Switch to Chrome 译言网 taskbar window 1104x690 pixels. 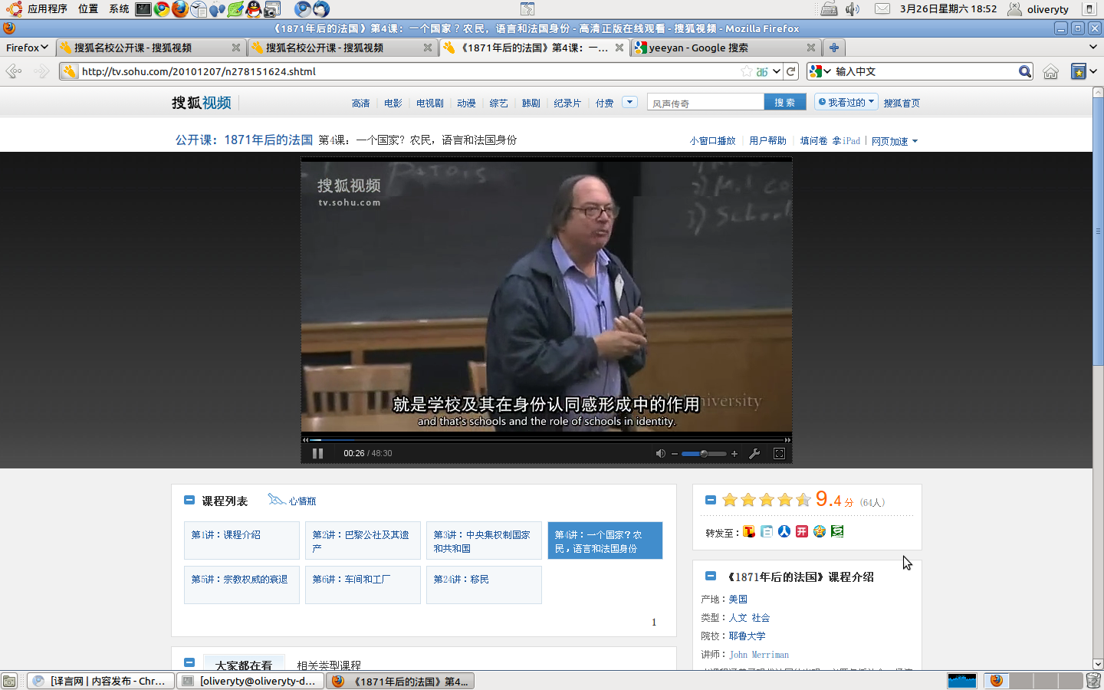point(101,681)
